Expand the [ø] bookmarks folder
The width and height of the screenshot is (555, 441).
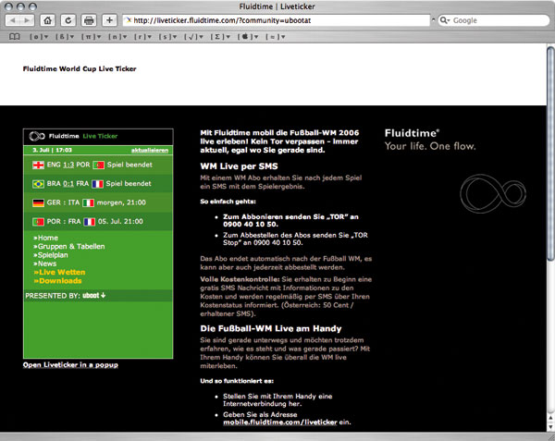pyautogui.click(x=39, y=37)
